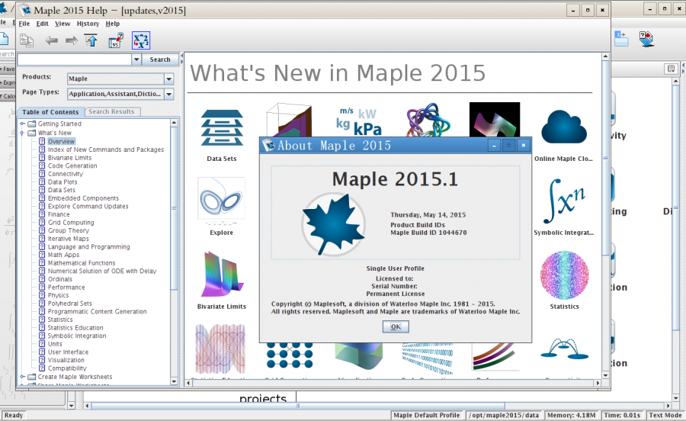This screenshot has width=686, height=421.
Task: Click help icon in the main Maple window toolbar
Action: 646,40
